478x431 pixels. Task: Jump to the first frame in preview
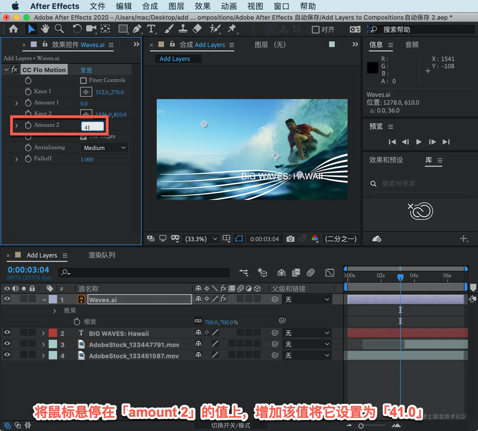pos(392,142)
